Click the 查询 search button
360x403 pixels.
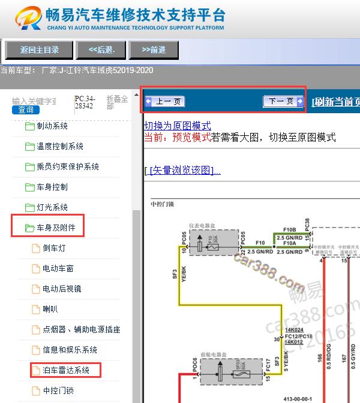point(26,110)
